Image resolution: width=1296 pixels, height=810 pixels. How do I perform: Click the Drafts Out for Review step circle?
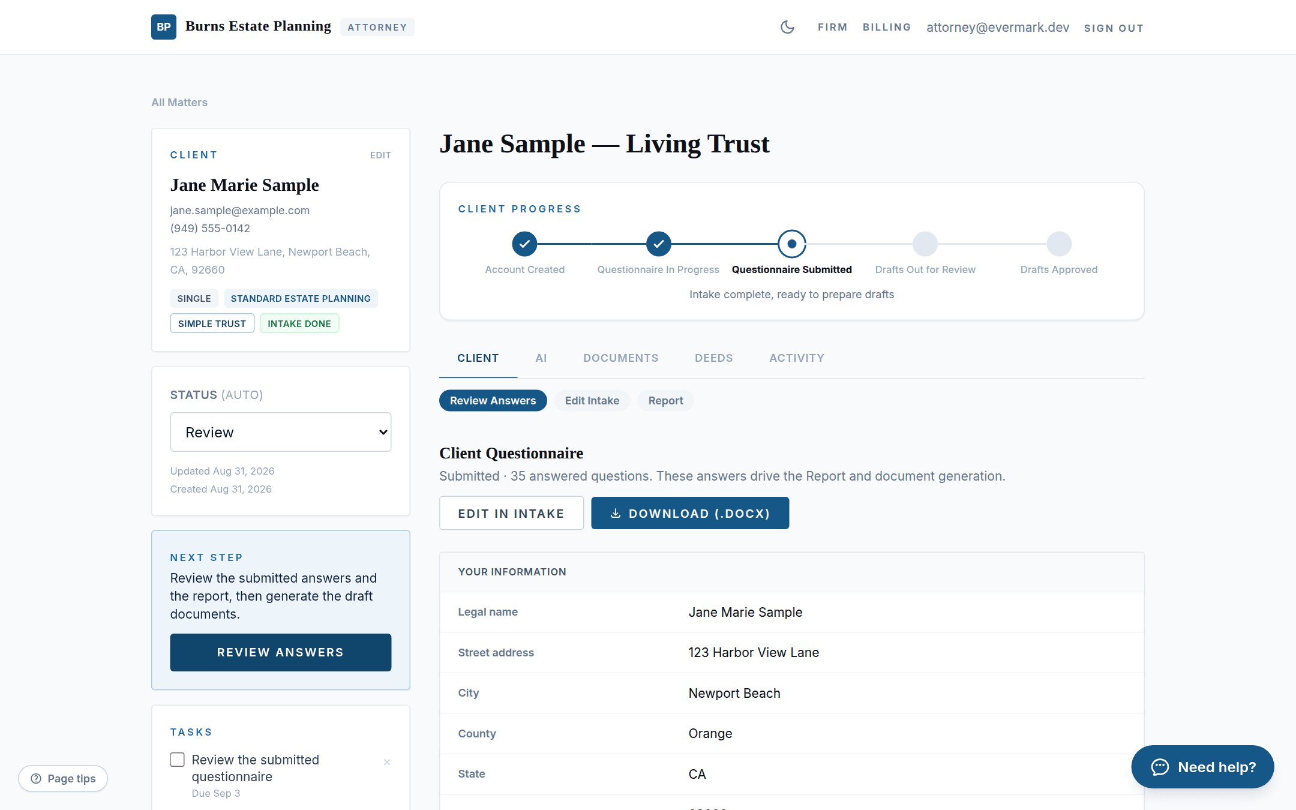tap(925, 244)
